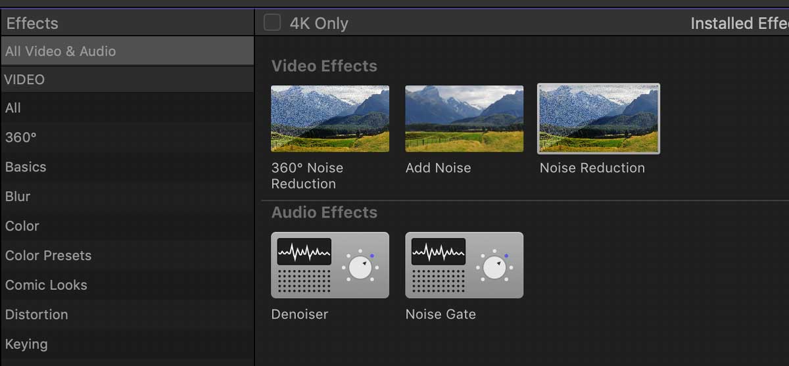
Task: Select the Noise Reduction effect thumbnail
Action: click(x=598, y=118)
